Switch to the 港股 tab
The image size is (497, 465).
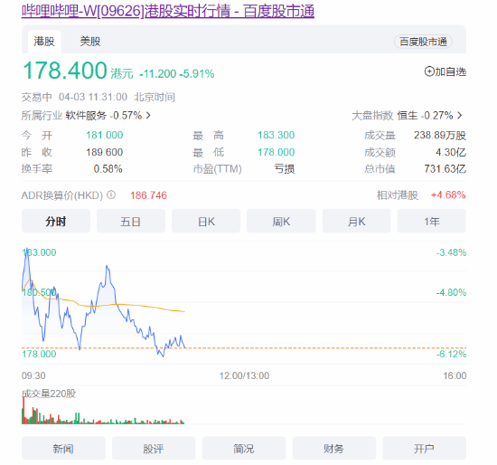pyautogui.click(x=44, y=42)
